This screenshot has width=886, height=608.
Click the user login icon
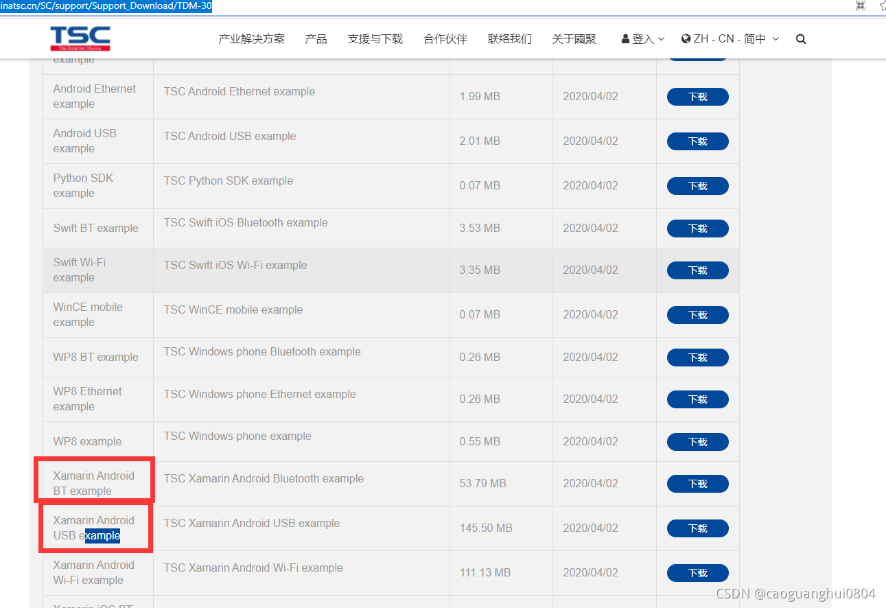(625, 39)
